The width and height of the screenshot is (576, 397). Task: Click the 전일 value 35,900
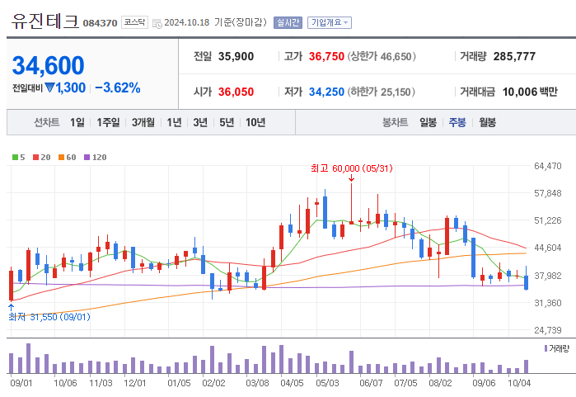236,56
